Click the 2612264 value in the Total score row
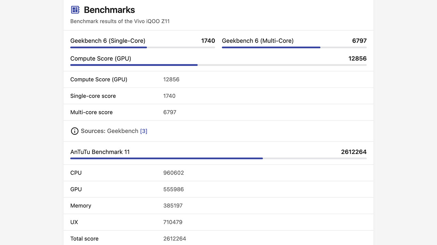 174,239
